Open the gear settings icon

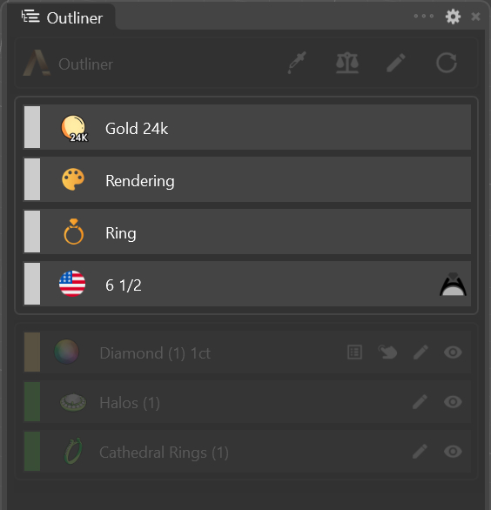453,17
